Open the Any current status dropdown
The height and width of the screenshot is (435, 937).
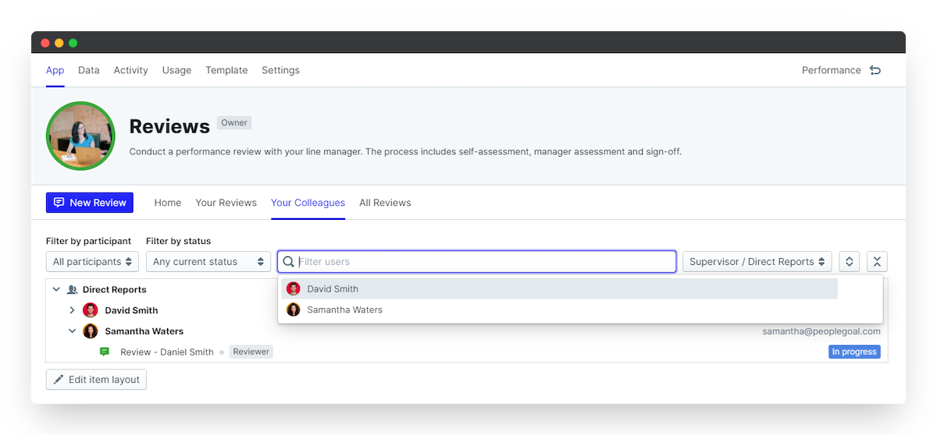click(208, 262)
